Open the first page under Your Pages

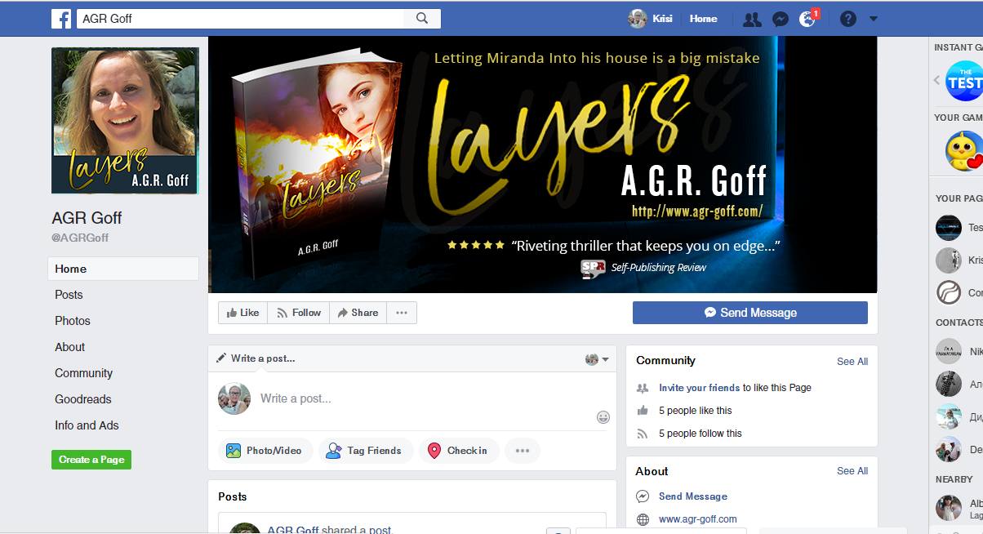(x=949, y=228)
